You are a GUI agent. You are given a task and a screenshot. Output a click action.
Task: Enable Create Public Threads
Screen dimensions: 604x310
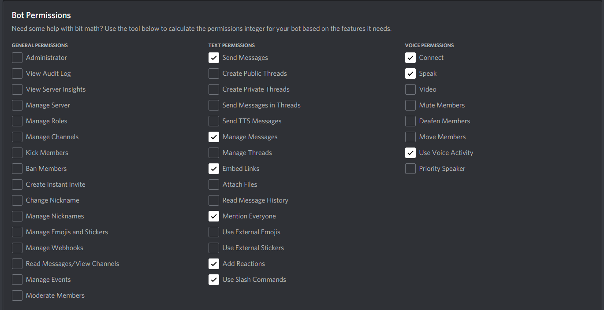coord(213,73)
